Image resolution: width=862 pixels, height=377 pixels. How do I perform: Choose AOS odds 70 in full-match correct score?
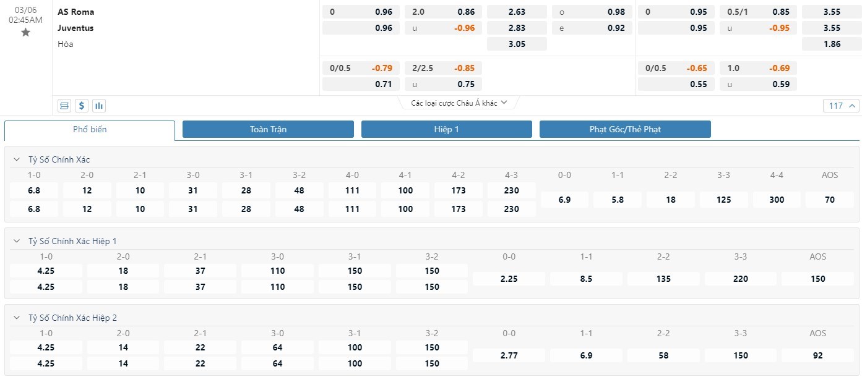829,200
